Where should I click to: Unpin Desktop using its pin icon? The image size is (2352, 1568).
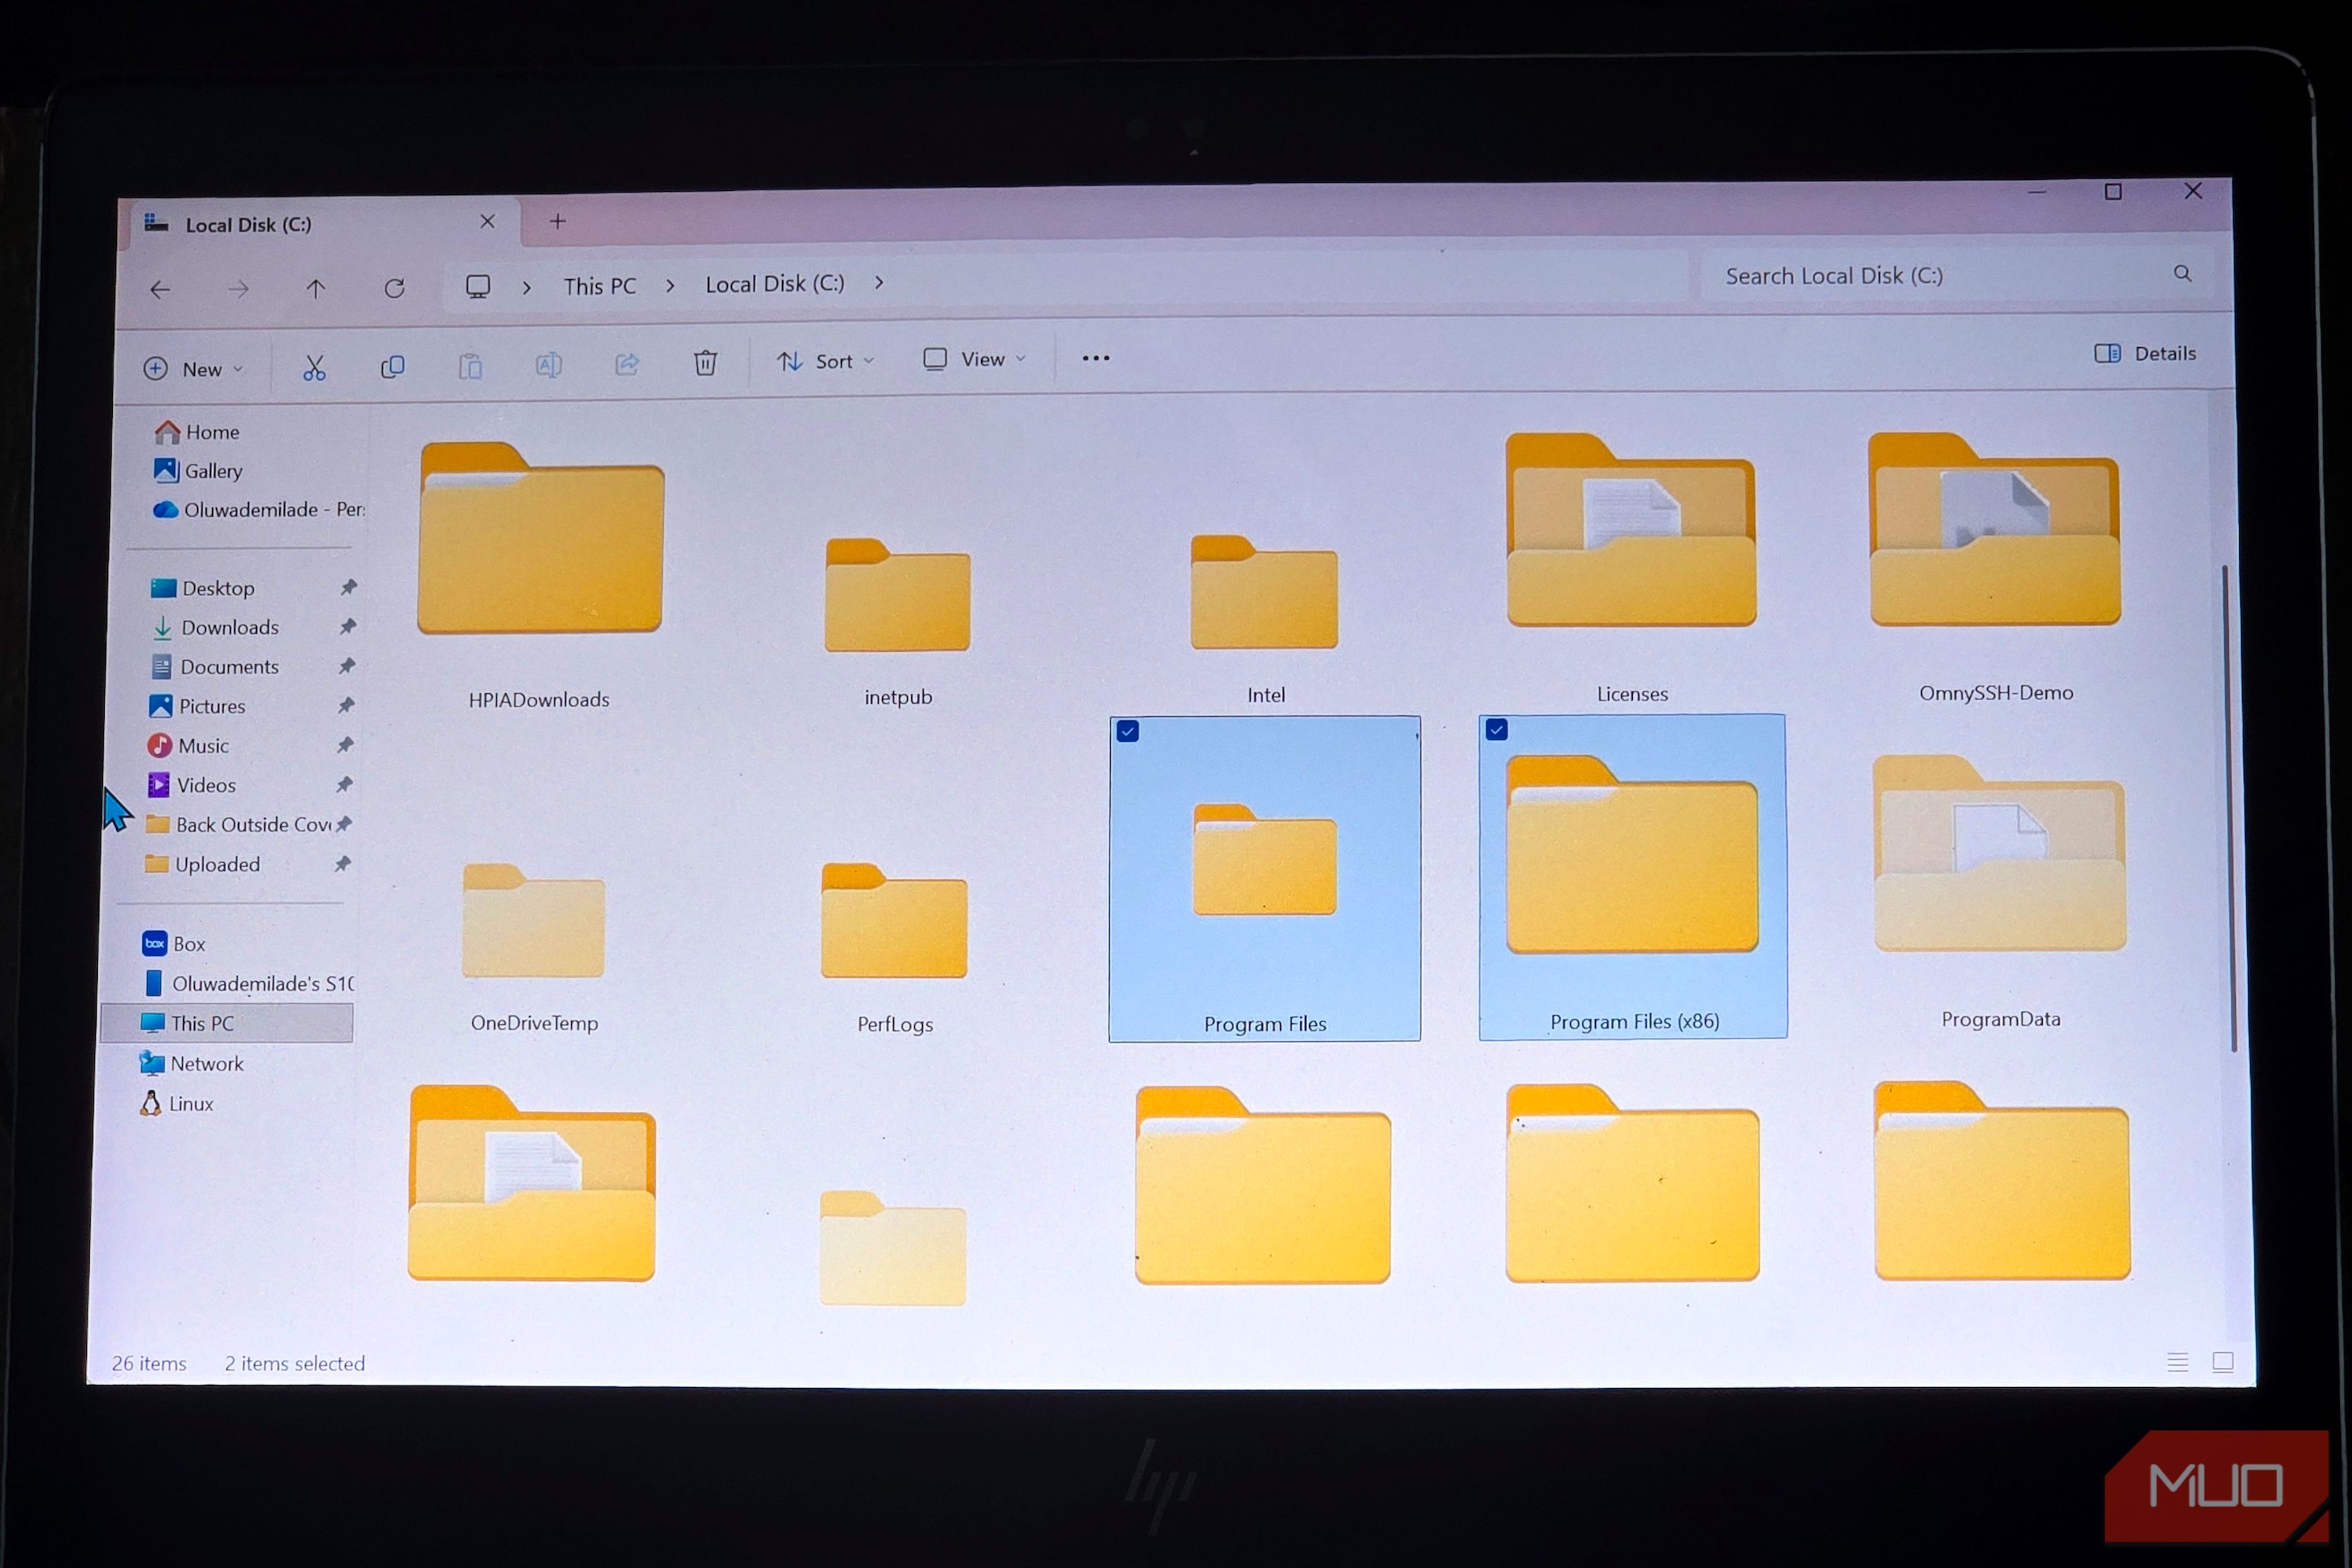(x=348, y=587)
